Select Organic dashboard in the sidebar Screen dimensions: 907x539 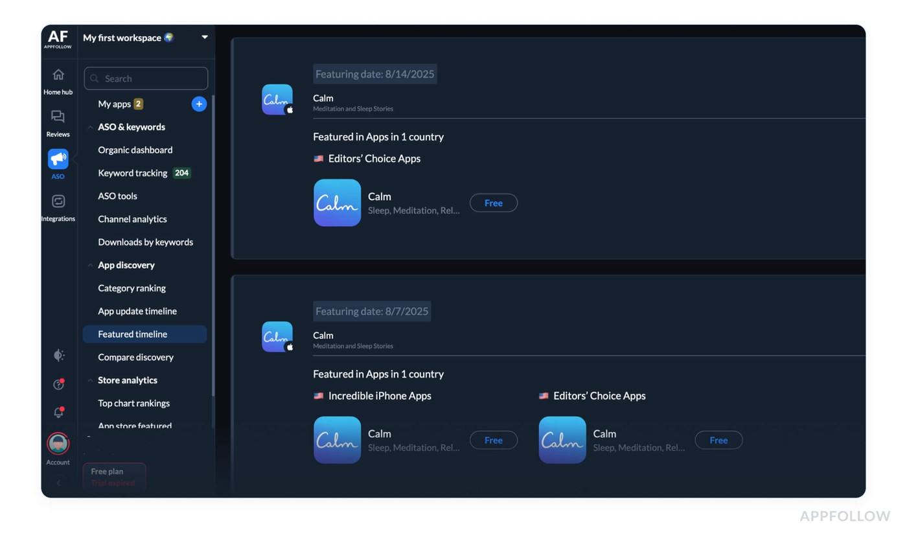pyautogui.click(x=135, y=150)
